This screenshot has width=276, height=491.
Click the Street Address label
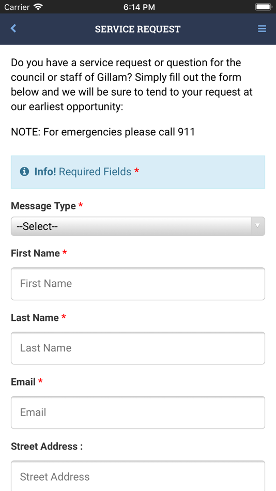(x=47, y=446)
